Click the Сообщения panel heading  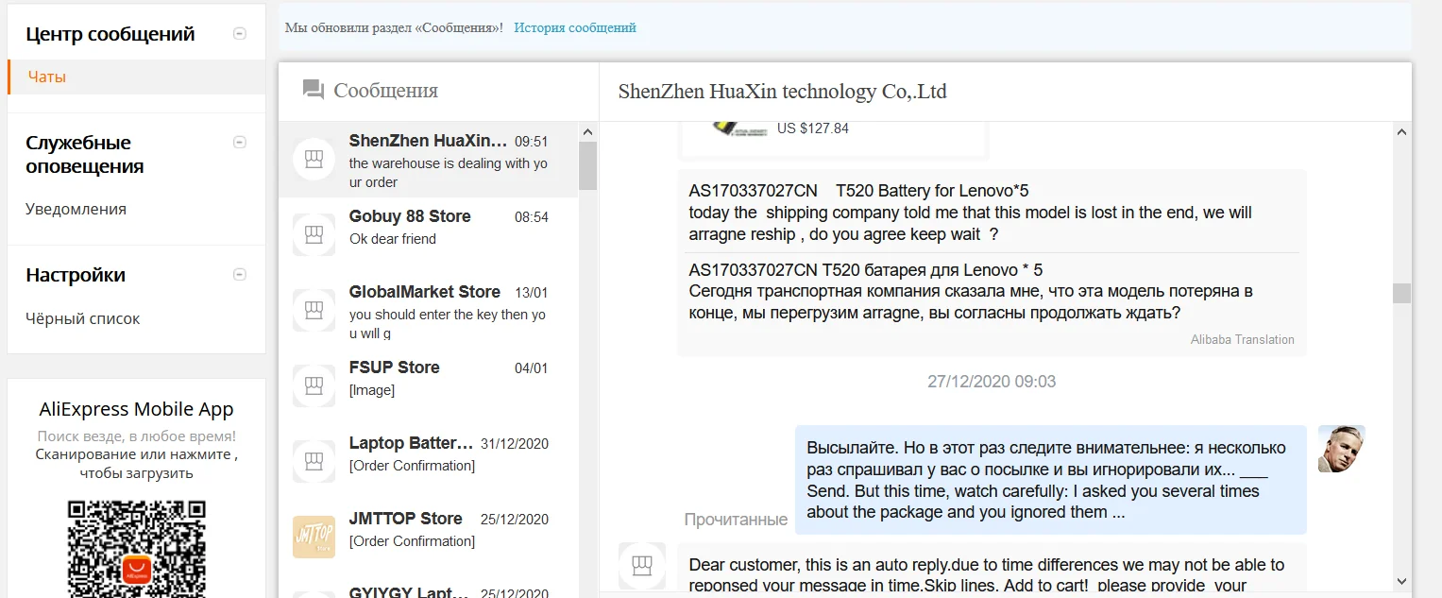coord(385,91)
